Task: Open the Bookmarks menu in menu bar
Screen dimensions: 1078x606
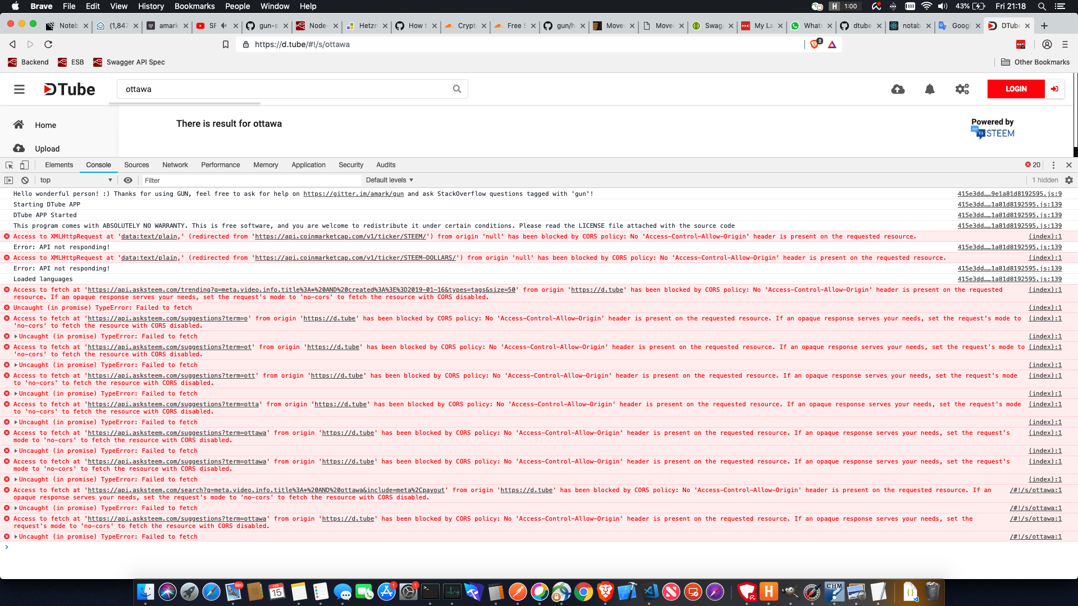Action: pos(194,6)
